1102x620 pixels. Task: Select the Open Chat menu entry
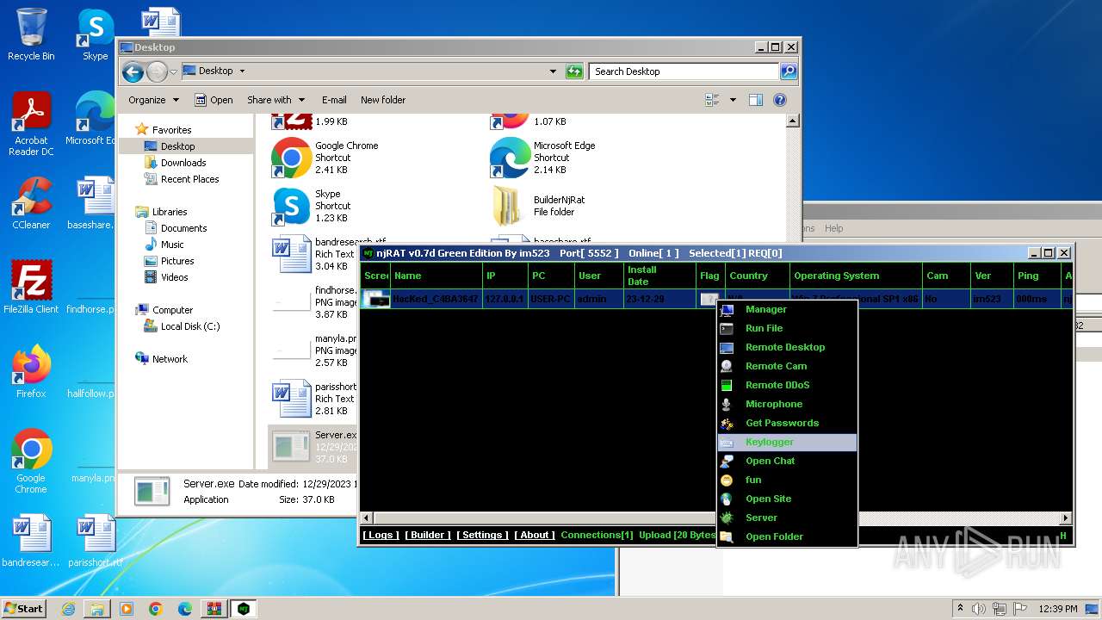[x=787, y=461]
